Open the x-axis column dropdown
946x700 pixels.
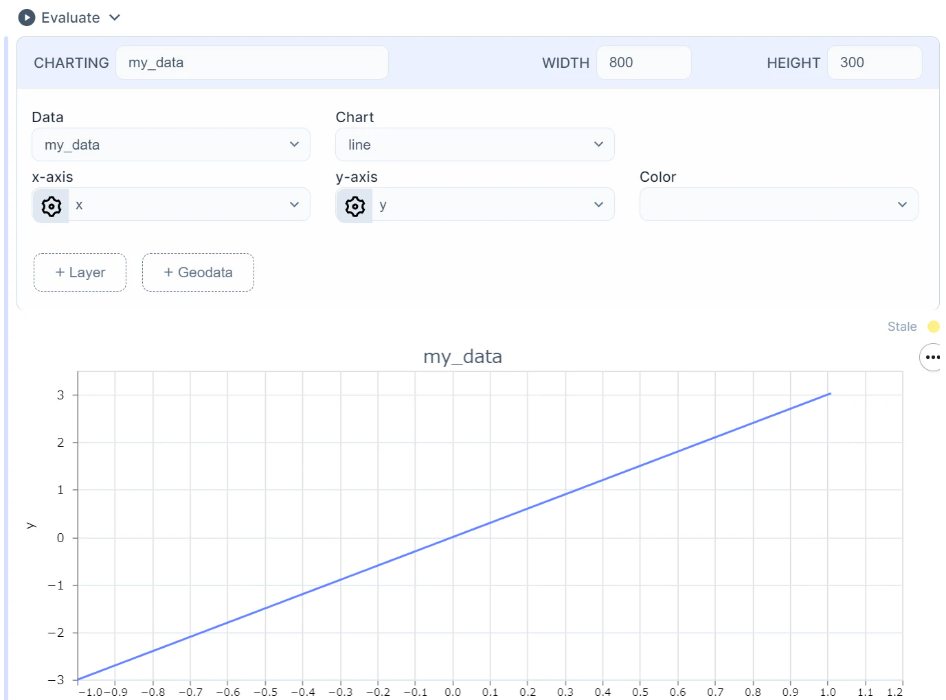point(189,205)
